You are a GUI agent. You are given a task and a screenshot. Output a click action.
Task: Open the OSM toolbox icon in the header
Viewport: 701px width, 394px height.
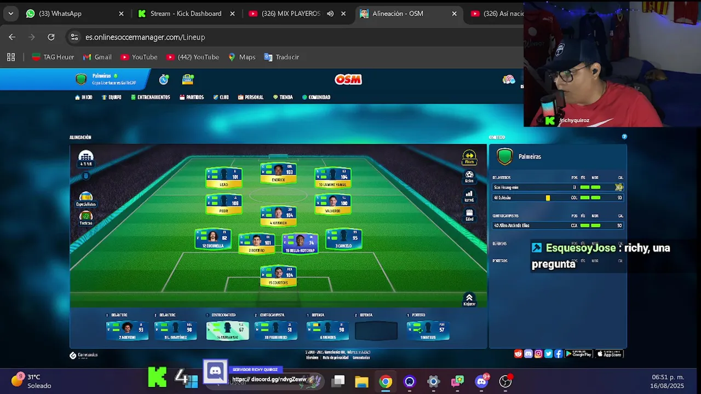click(188, 80)
